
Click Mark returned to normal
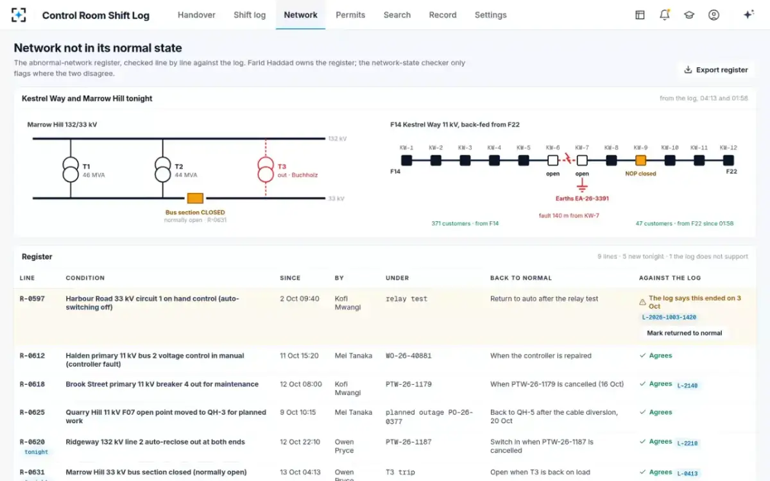point(684,333)
